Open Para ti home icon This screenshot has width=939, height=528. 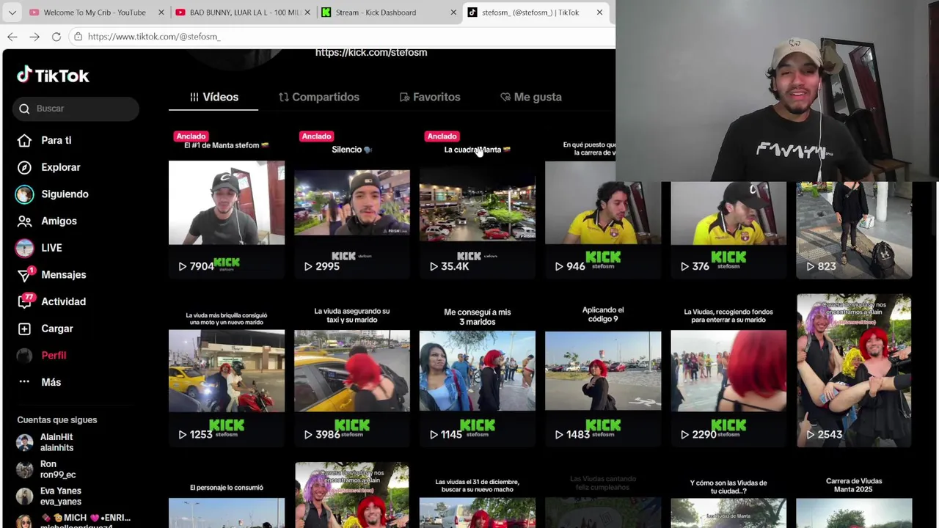24,140
